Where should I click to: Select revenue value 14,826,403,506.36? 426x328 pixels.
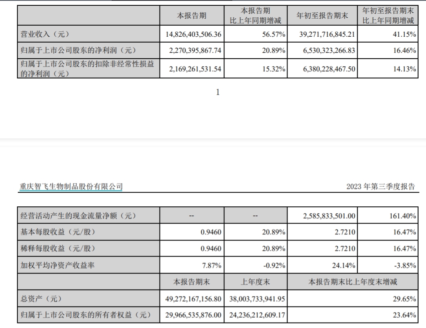[193, 34]
